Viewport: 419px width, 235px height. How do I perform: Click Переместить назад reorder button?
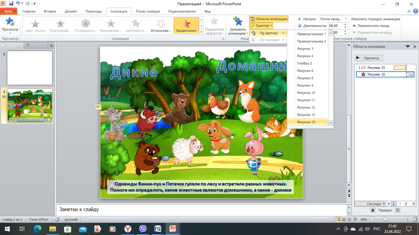click(x=371, y=25)
